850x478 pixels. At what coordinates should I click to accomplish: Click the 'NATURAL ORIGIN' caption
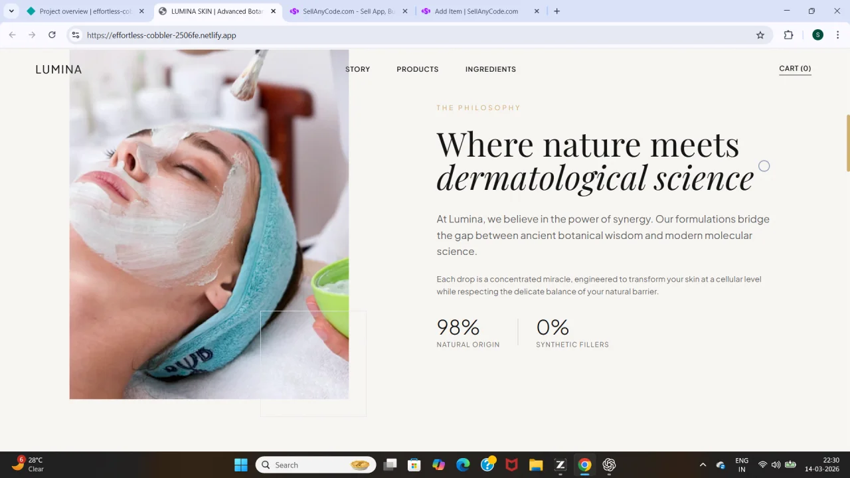point(468,345)
